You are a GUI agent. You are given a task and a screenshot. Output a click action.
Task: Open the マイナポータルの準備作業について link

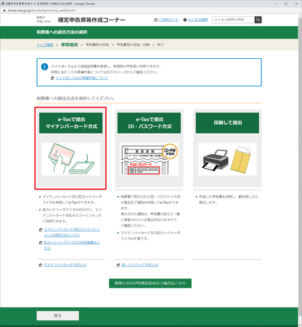(x=82, y=78)
